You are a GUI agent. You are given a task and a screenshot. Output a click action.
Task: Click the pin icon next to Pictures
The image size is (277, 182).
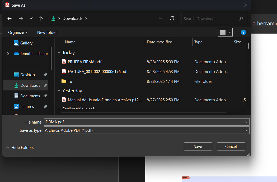[x=46, y=106]
